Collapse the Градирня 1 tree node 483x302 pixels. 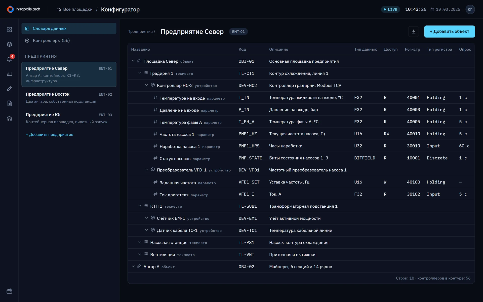click(x=140, y=73)
